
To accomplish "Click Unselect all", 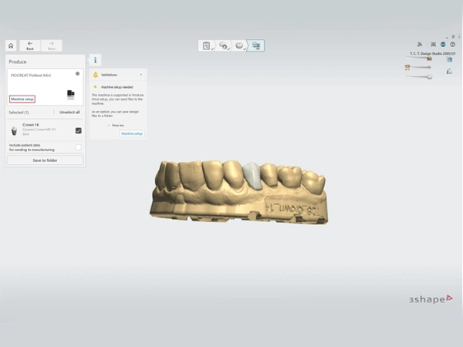I will pos(69,112).
